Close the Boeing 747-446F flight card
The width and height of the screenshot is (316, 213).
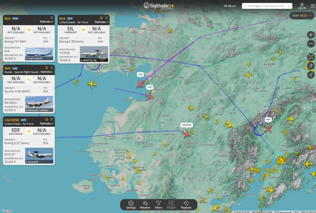pyautogui.click(x=52, y=18)
